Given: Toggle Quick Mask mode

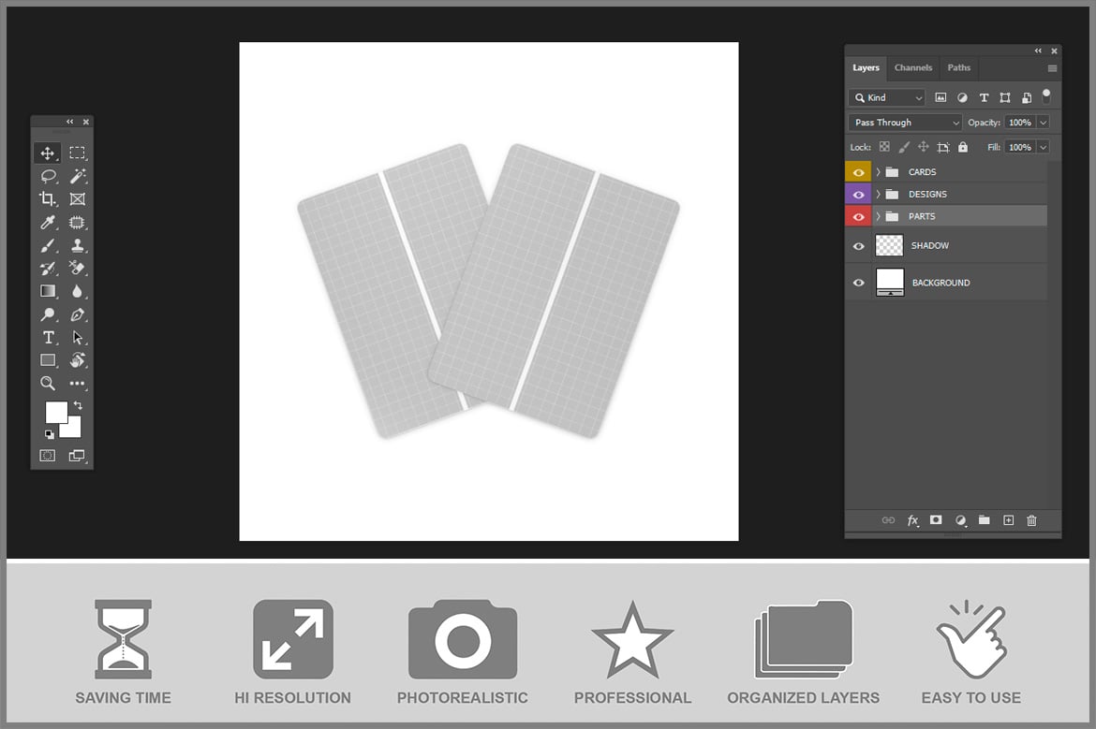Looking at the screenshot, I should click(48, 456).
